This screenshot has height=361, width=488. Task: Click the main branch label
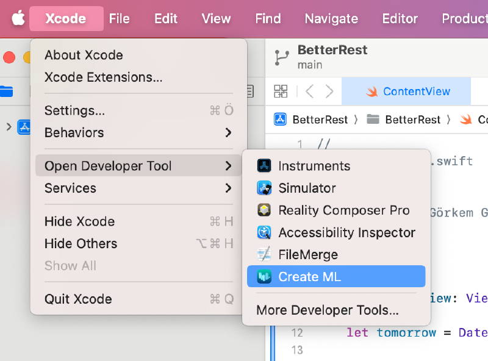310,65
